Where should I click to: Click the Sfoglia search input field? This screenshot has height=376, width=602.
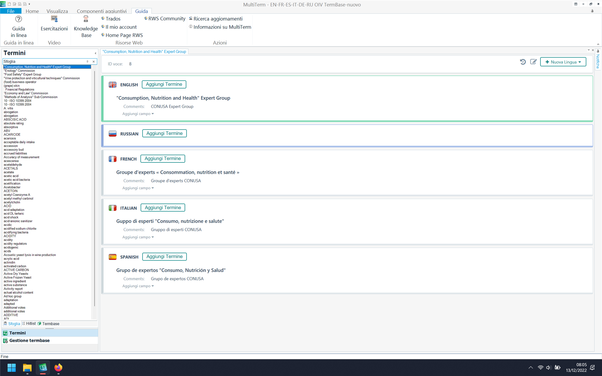click(43, 61)
